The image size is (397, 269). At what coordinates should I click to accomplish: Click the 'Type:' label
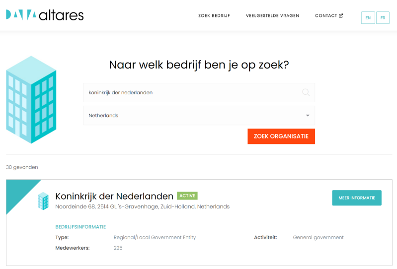coord(62,237)
